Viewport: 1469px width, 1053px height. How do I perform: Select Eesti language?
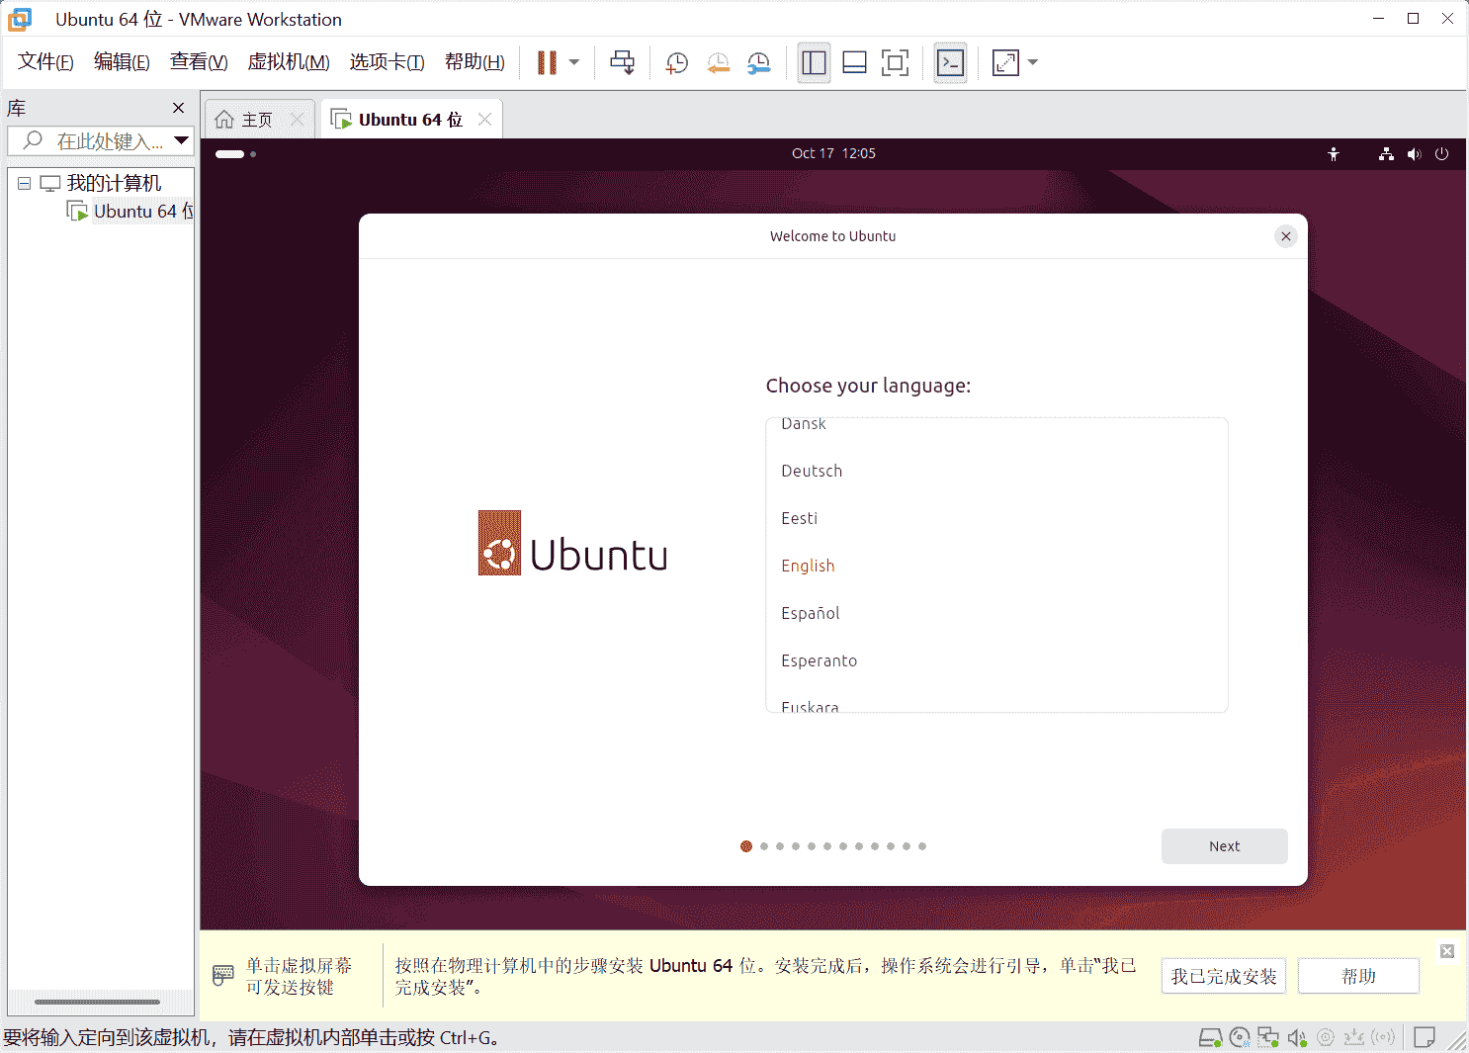tap(996, 518)
